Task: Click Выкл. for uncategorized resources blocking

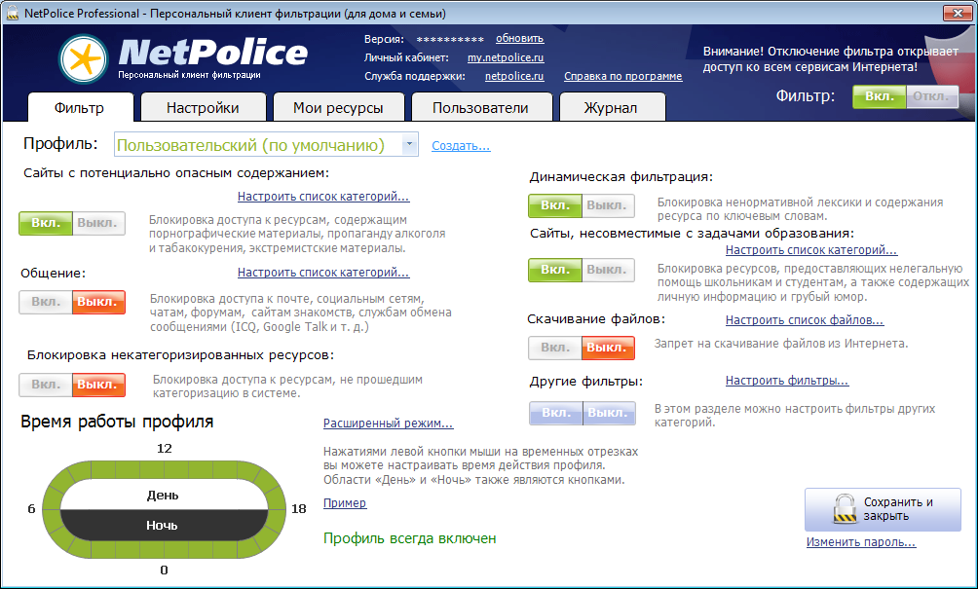Action: click(98, 385)
